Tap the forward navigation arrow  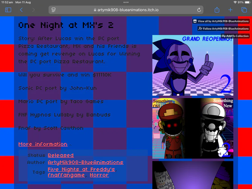tap(33, 10)
